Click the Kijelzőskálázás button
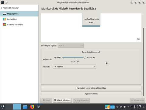The image size is (146, 110). [x=91, y=94]
